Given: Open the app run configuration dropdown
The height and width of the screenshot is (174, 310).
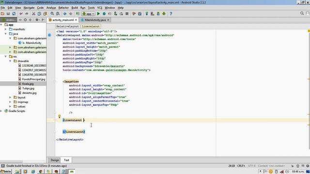Looking at the screenshot, I should point(88,14).
